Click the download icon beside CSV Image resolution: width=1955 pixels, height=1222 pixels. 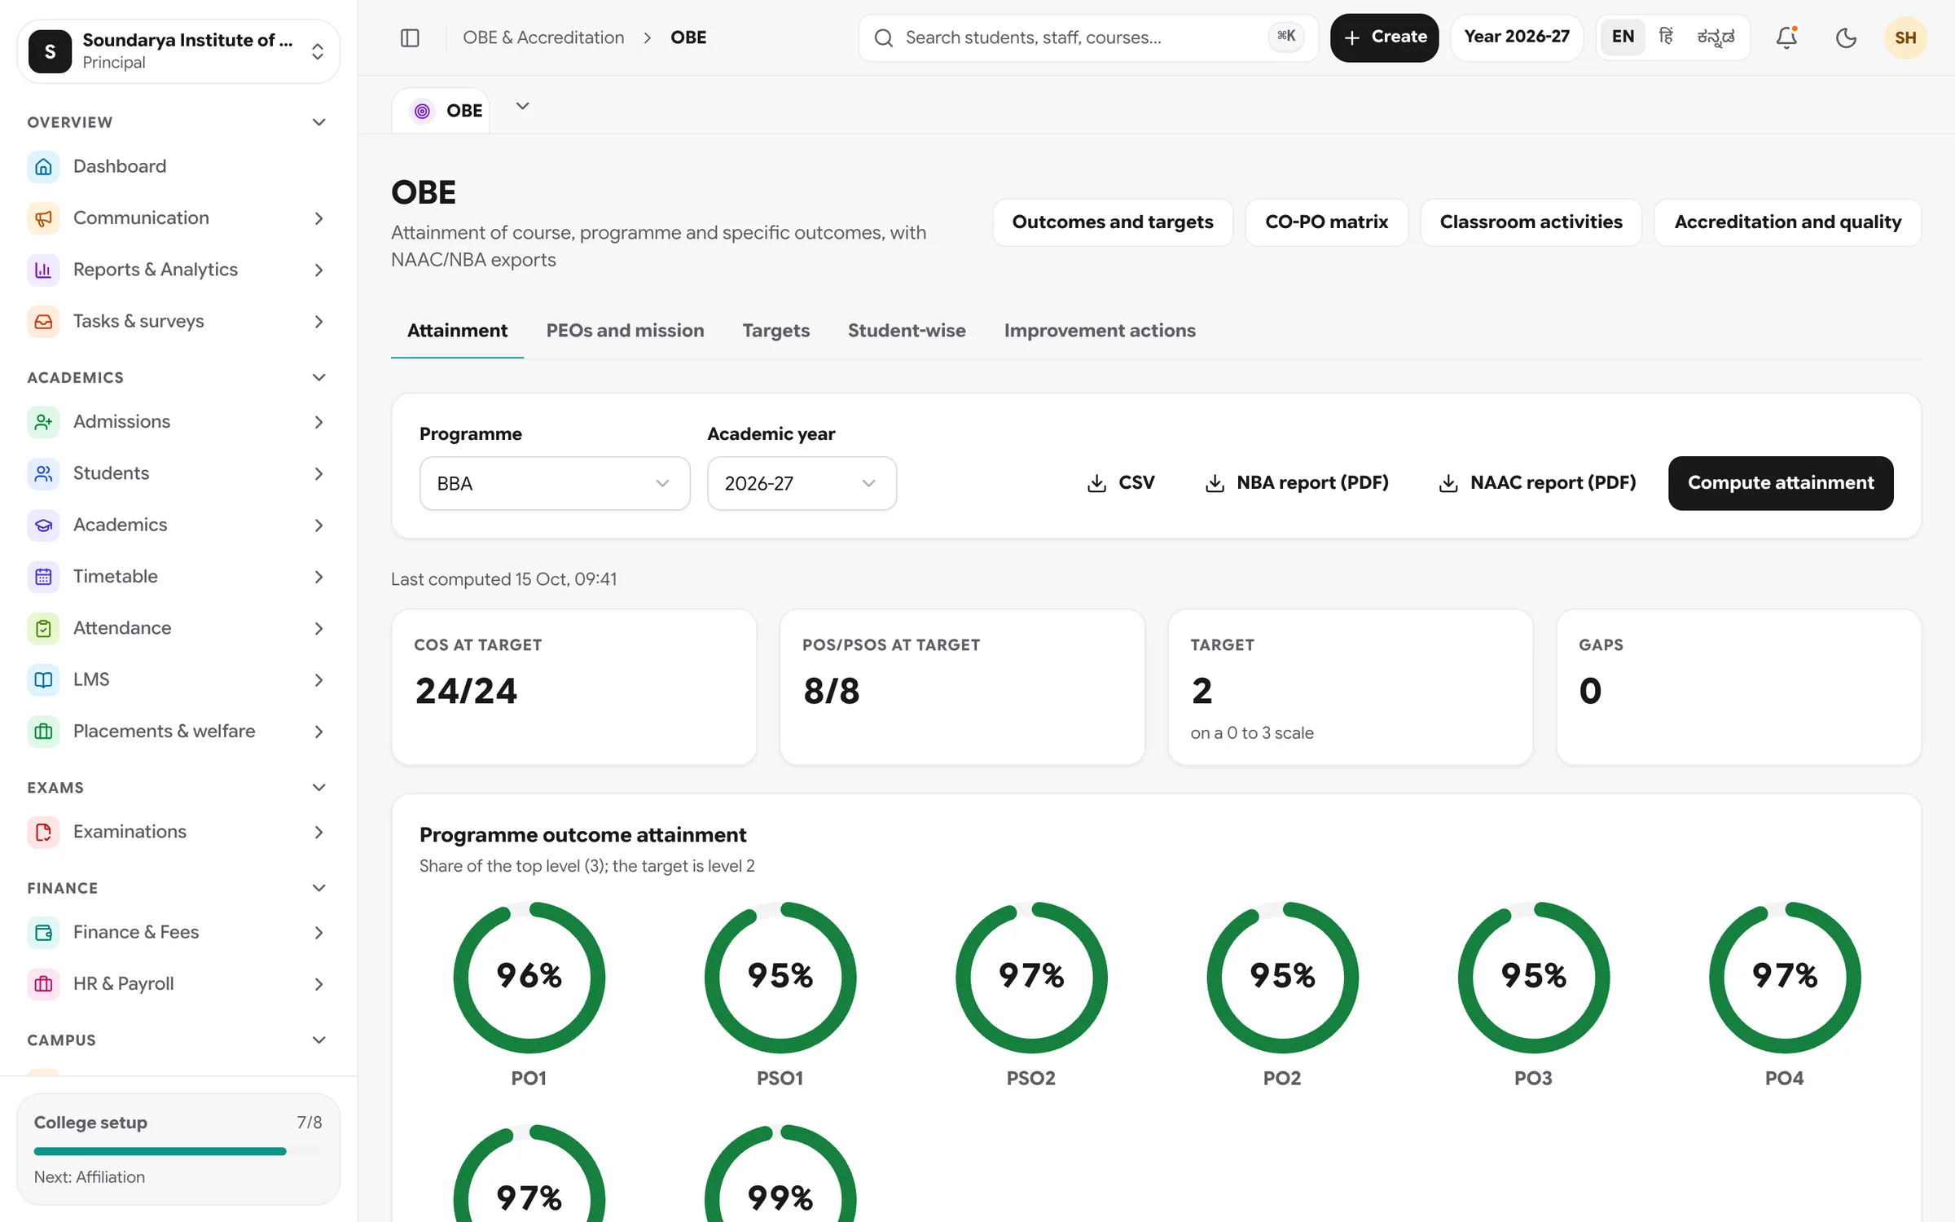[x=1096, y=483]
